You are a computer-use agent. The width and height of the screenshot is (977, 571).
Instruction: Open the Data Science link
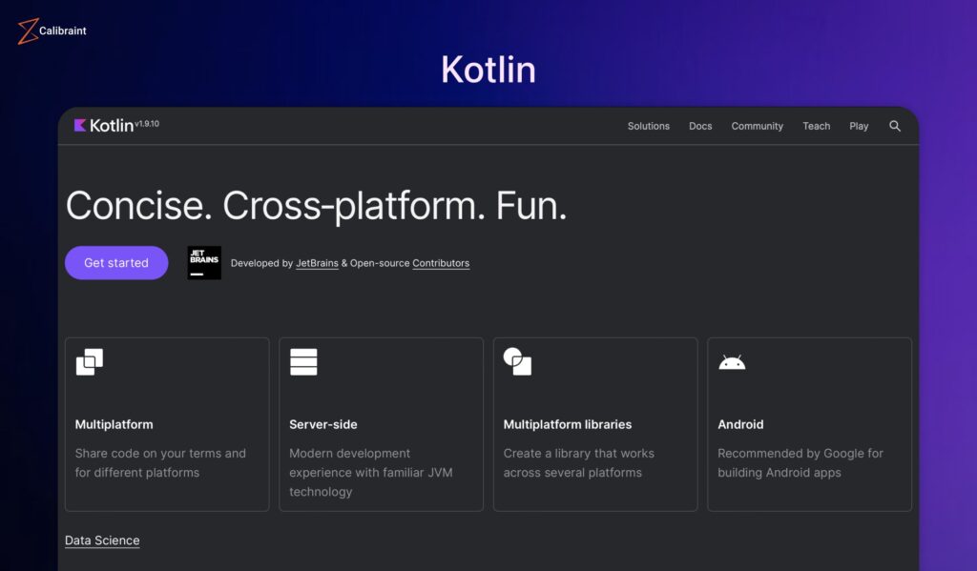[x=102, y=540]
